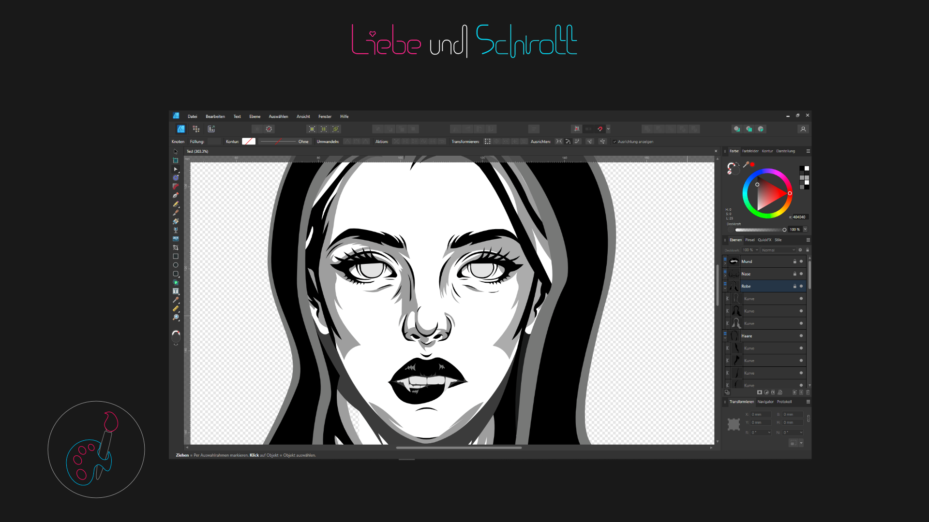Viewport: 929px width, 522px height.
Task: Toggle the 'Ausrichtung anzeigen' checkbox
Action: pos(614,142)
